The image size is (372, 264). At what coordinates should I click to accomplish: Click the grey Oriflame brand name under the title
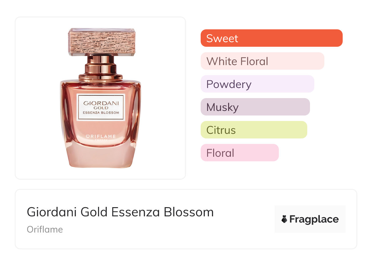(x=45, y=229)
